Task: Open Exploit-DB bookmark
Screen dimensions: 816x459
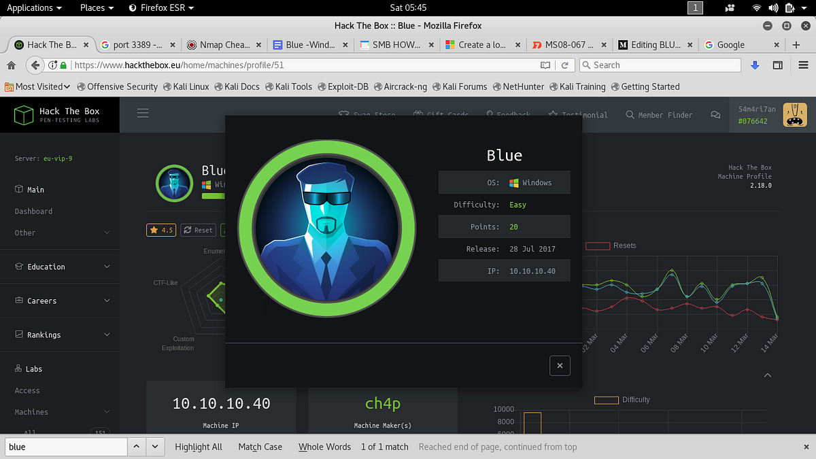Action: [x=344, y=86]
